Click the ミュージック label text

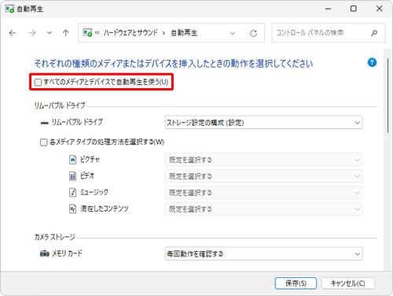tap(94, 192)
